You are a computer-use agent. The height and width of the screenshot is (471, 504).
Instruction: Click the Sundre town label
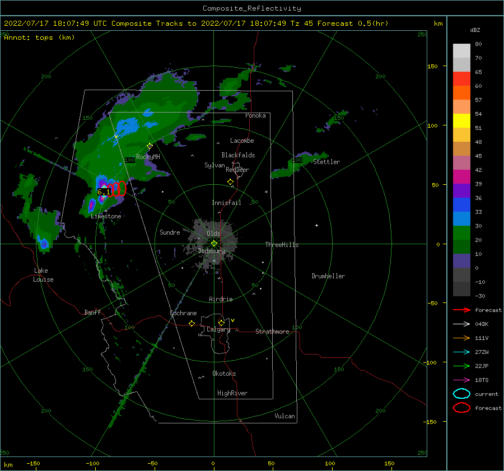[170, 232]
